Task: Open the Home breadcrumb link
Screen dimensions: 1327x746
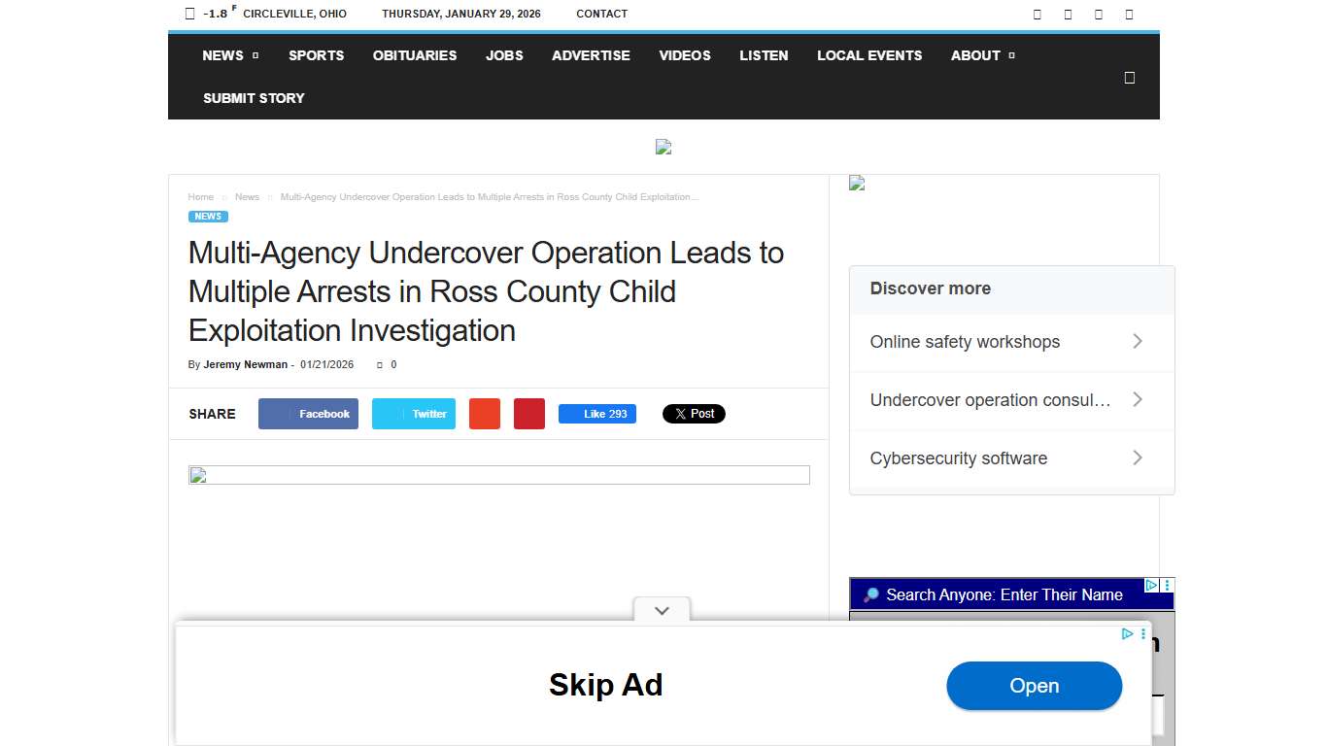Action: (x=200, y=196)
